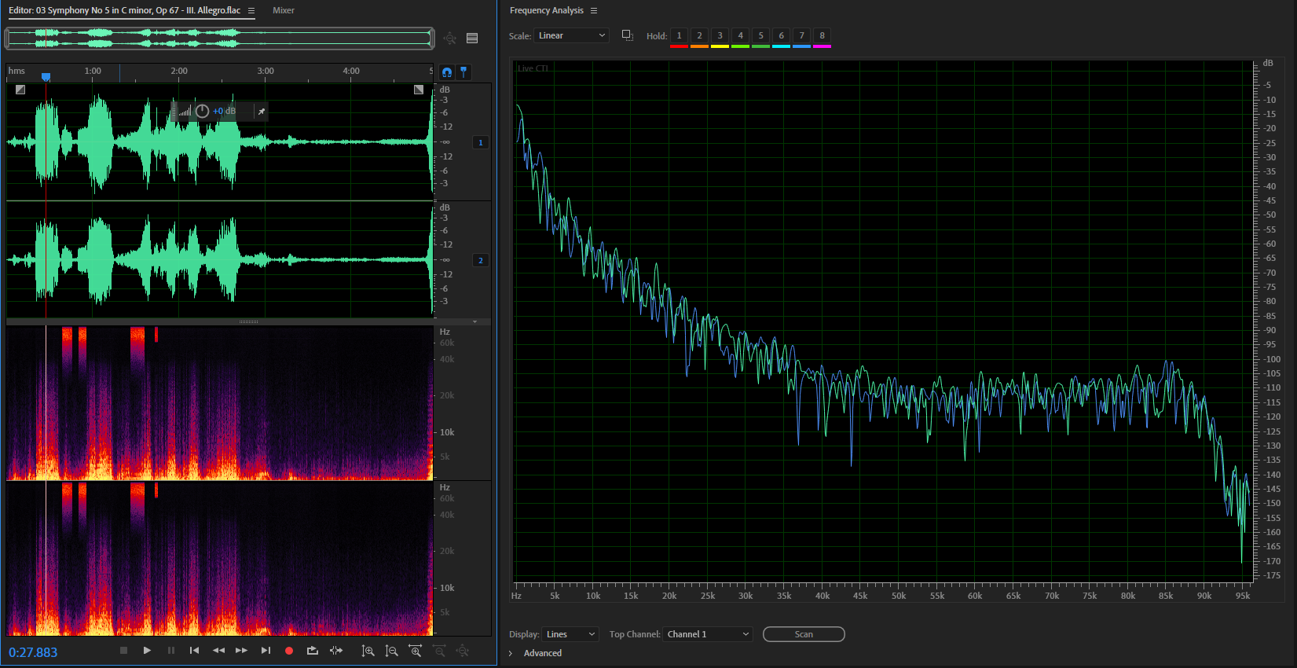The height and width of the screenshot is (668, 1297).
Task: Toggle Hold button 5
Action: coord(761,35)
